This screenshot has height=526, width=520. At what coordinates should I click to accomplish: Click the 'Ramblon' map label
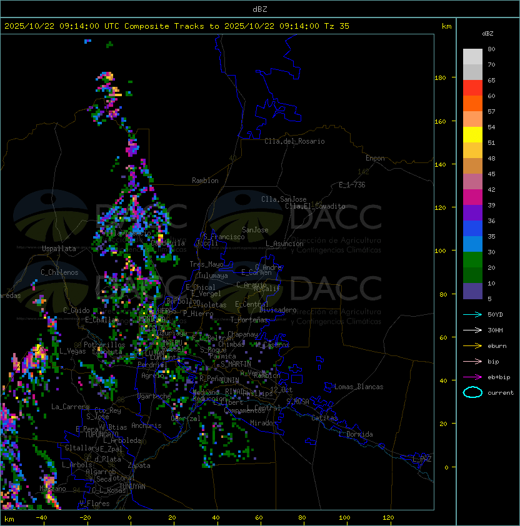click(x=205, y=181)
